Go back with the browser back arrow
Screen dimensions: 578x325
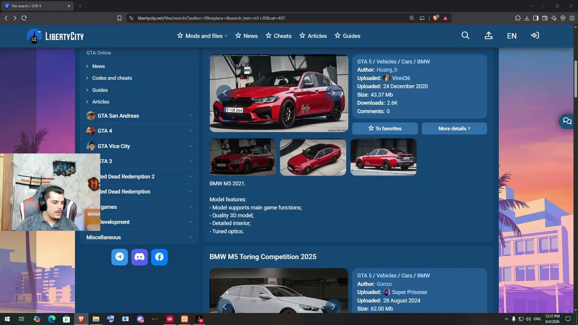point(6,18)
